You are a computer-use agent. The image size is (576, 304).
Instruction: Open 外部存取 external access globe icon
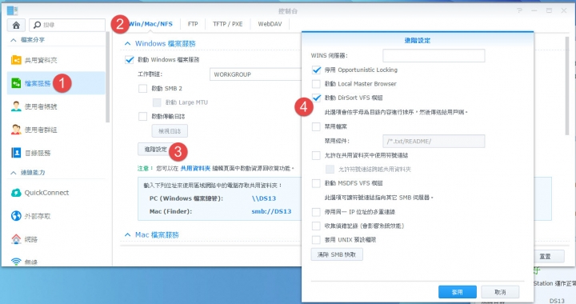coord(16,216)
